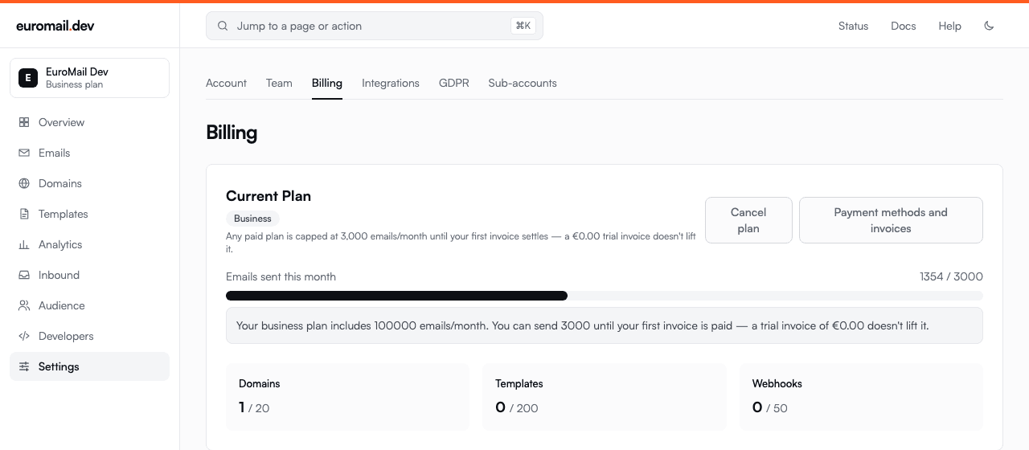The height and width of the screenshot is (450, 1029).
Task: Open Payment methods and invoices
Action: point(891,220)
